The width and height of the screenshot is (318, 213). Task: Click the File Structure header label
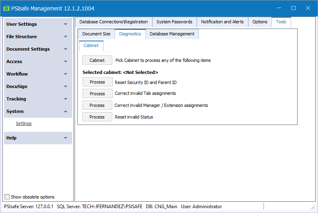coord(22,37)
